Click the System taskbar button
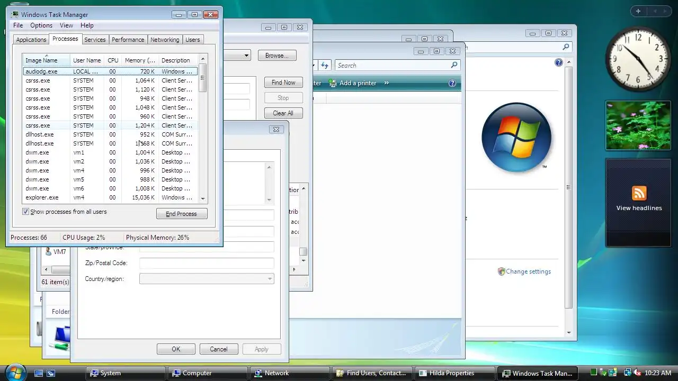Viewport: 678px width, 381px height. tap(126, 373)
